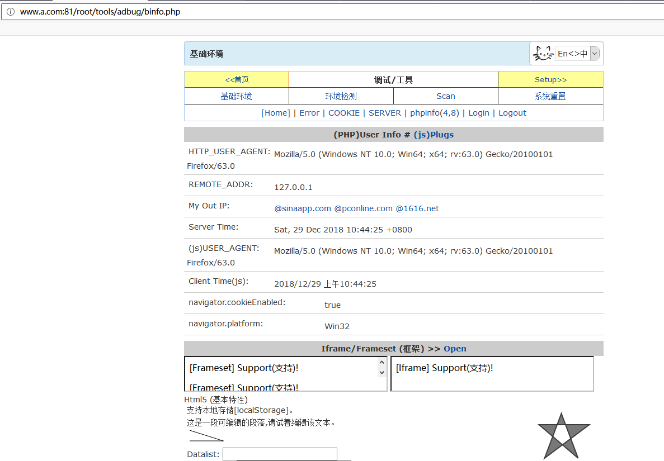Click the URL address bar text

[100, 11]
